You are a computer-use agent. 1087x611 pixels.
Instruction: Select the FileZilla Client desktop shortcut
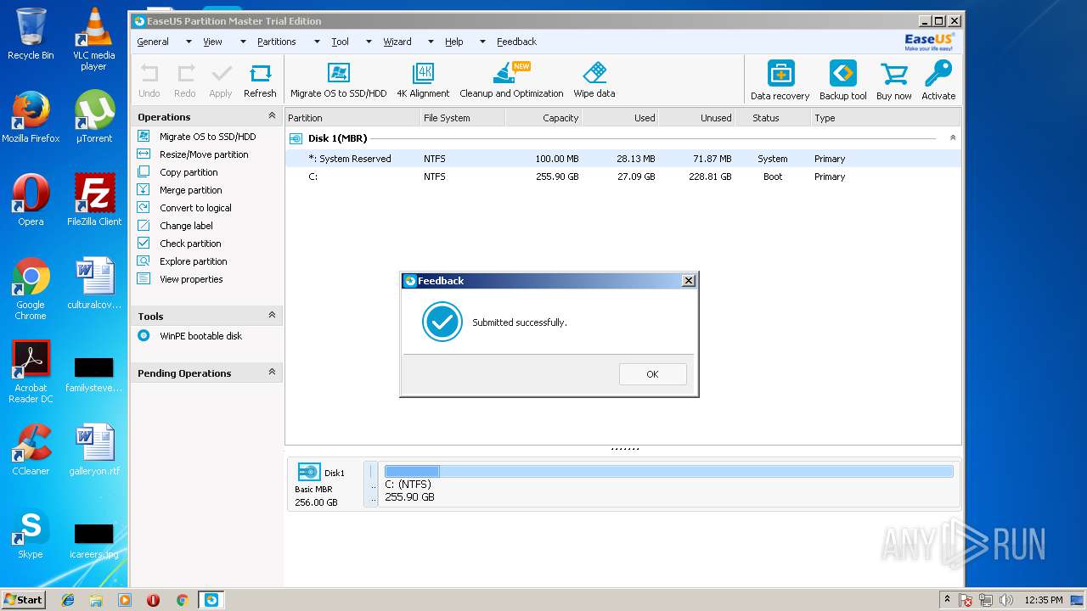[x=94, y=200]
